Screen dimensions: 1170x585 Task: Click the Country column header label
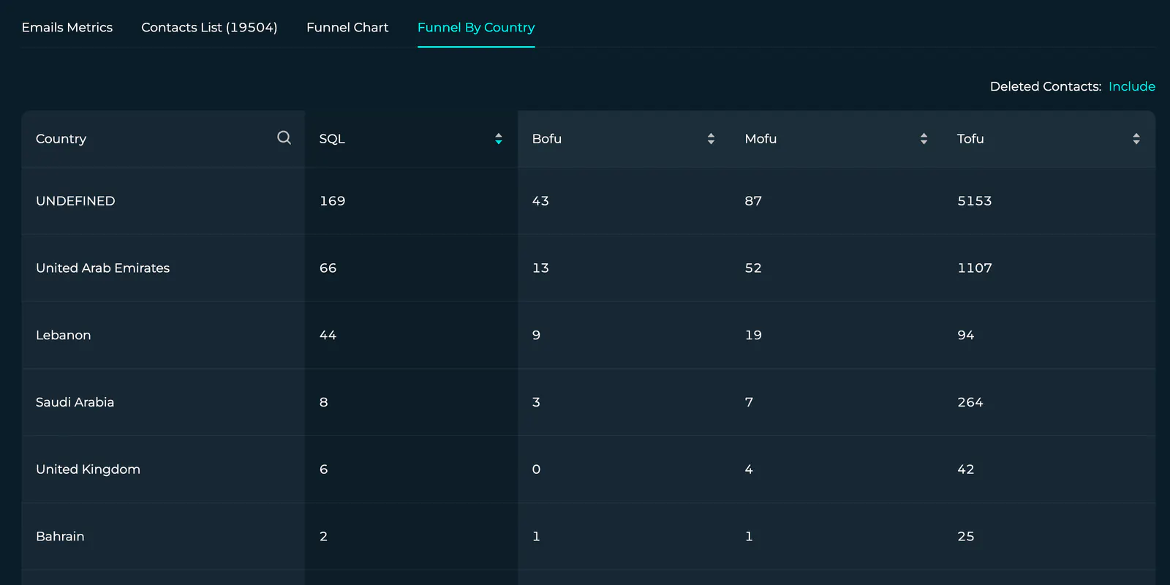point(61,139)
